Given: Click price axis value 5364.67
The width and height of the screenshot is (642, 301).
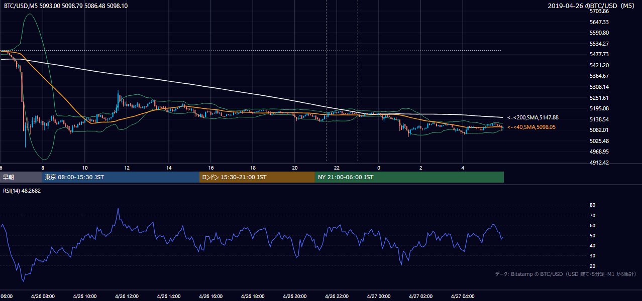Looking at the screenshot, I should coord(599,76).
